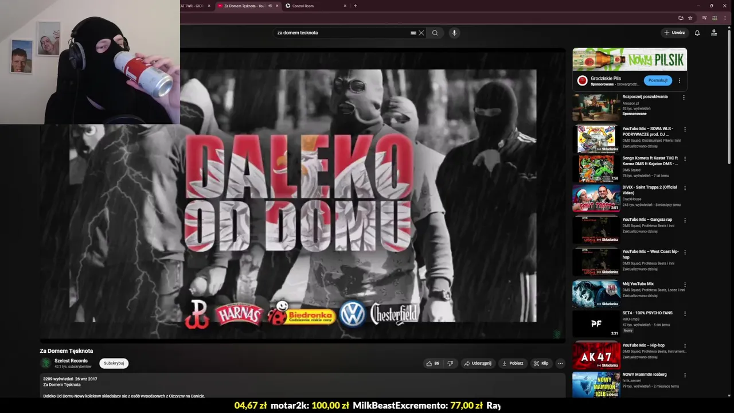Clear the YouTube search box text

pos(421,33)
